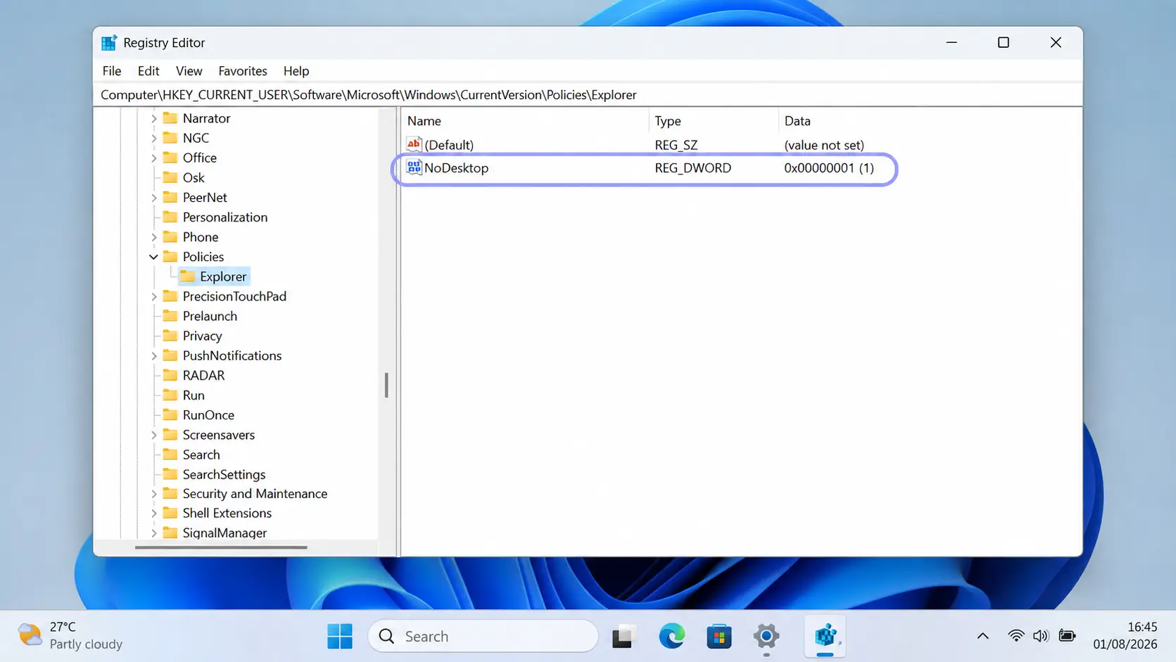Select the Search key in tree

pos(201,454)
